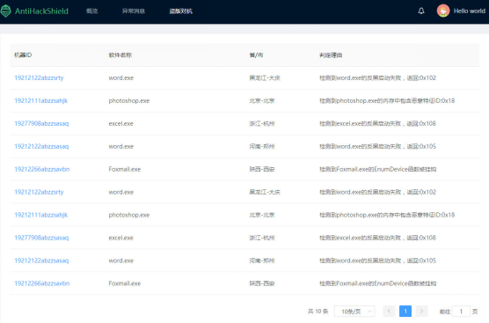Click the first excel.exe software cell
Screen dimensions: 489x323
(x=121, y=123)
